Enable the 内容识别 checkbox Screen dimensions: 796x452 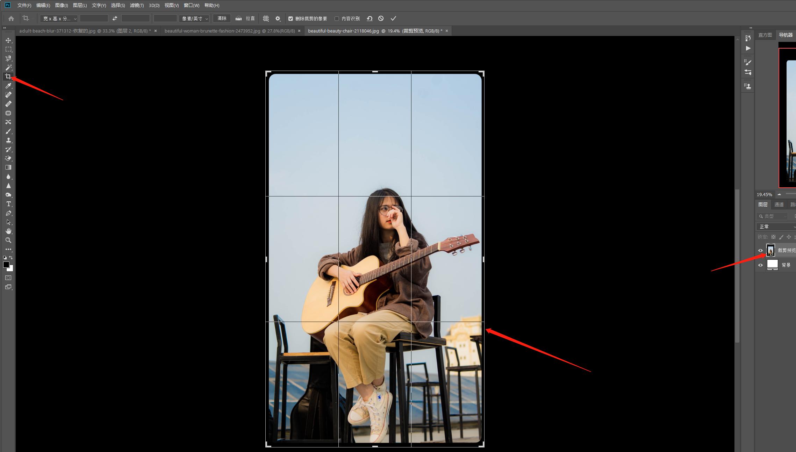(337, 19)
